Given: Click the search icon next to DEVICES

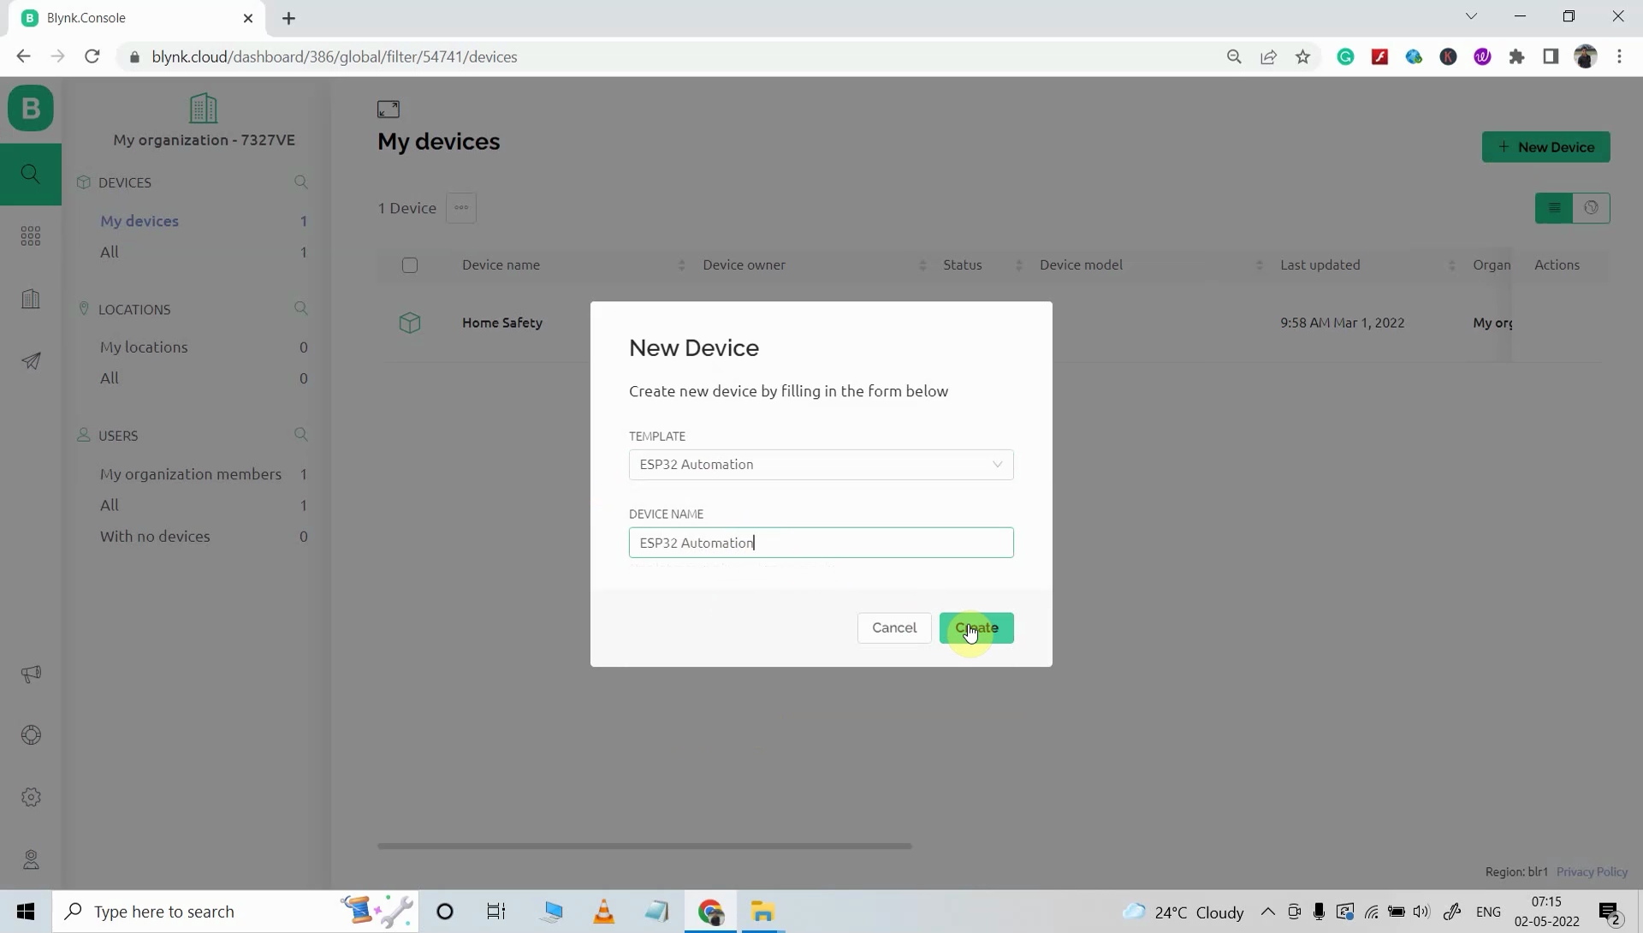Looking at the screenshot, I should (300, 182).
